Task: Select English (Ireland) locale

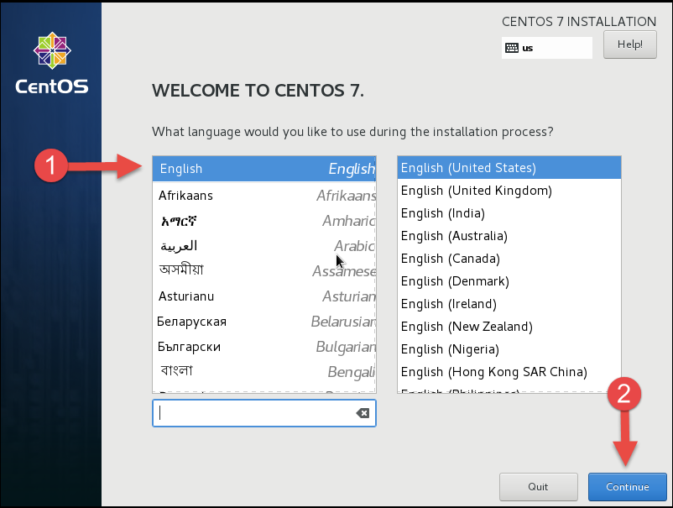Action: tap(509, 304)
